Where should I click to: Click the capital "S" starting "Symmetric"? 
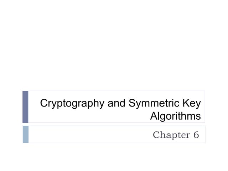pyautogui.click(x=131, y=104)
